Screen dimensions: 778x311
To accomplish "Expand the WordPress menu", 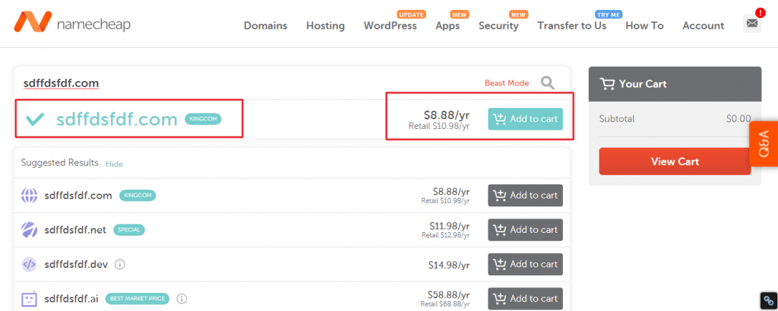I will click(x=390, y=26).
